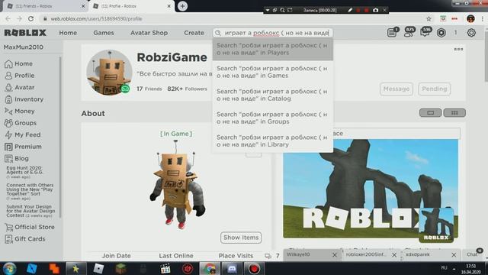Click the recorder pencil draw icon
This screenshot has height=275, width=488.
click(350, 10)
